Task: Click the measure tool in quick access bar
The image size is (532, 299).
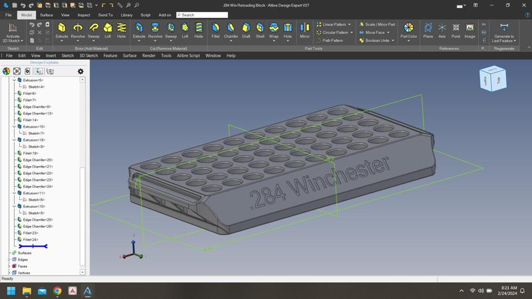Action: point(120,5)
